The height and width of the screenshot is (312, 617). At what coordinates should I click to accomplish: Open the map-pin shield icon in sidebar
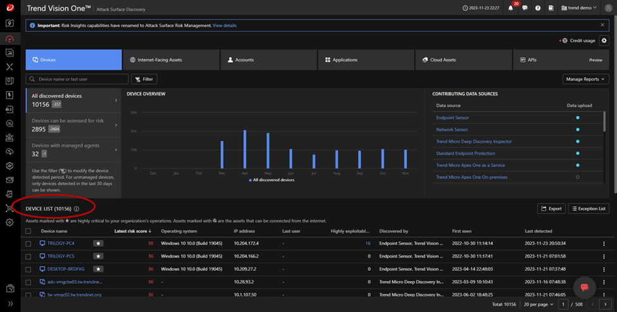(x=10, y=23)
